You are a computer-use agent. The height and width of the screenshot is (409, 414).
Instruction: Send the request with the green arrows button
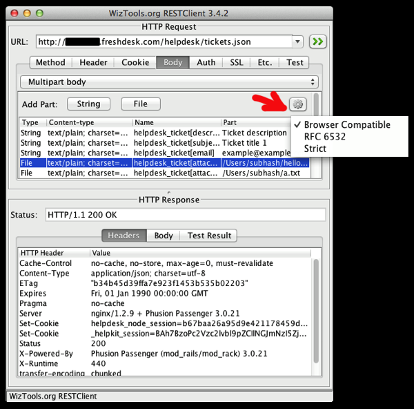pos(318,41)
